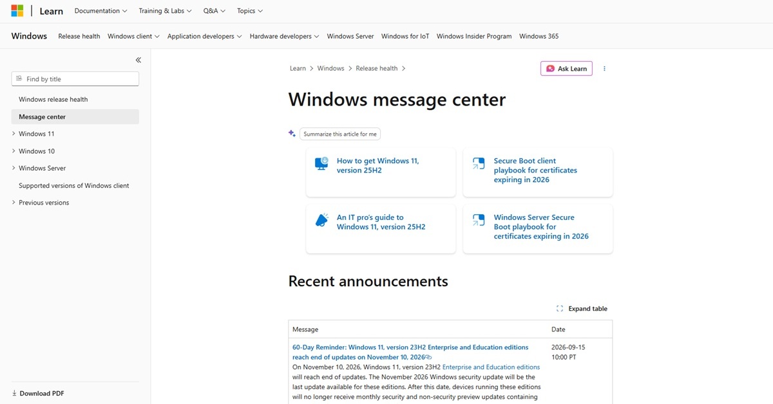
Task: Click the Expand table button text
Action: (x=587, y=309)
